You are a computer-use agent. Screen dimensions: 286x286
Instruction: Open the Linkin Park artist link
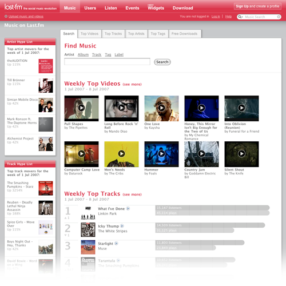(x=108, y=214)
